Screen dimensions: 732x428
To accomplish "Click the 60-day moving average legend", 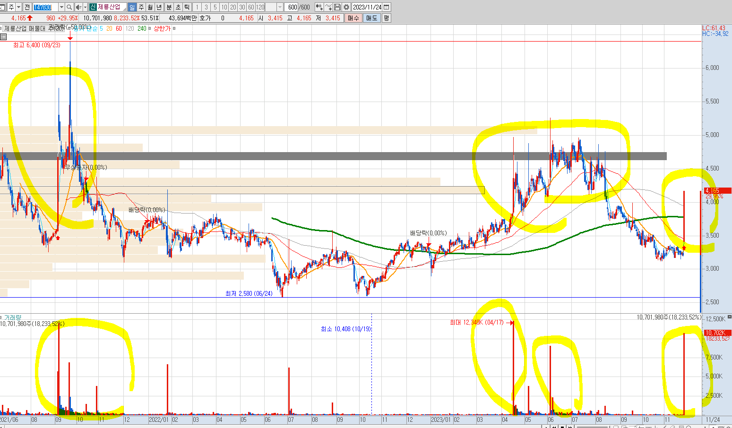I will point(119,28).
